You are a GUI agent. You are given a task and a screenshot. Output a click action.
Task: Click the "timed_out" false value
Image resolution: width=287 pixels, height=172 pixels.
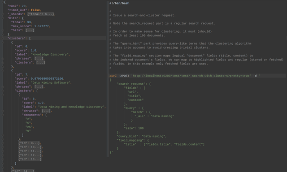point(35,10)
